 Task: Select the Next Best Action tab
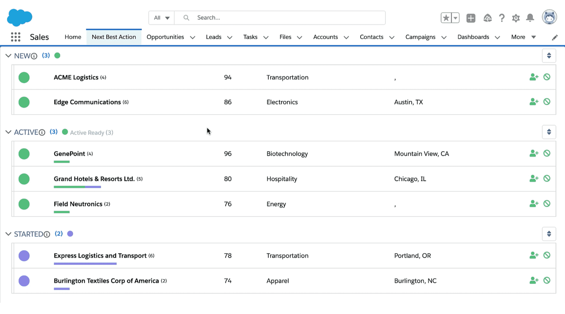[x=114, y=37]
